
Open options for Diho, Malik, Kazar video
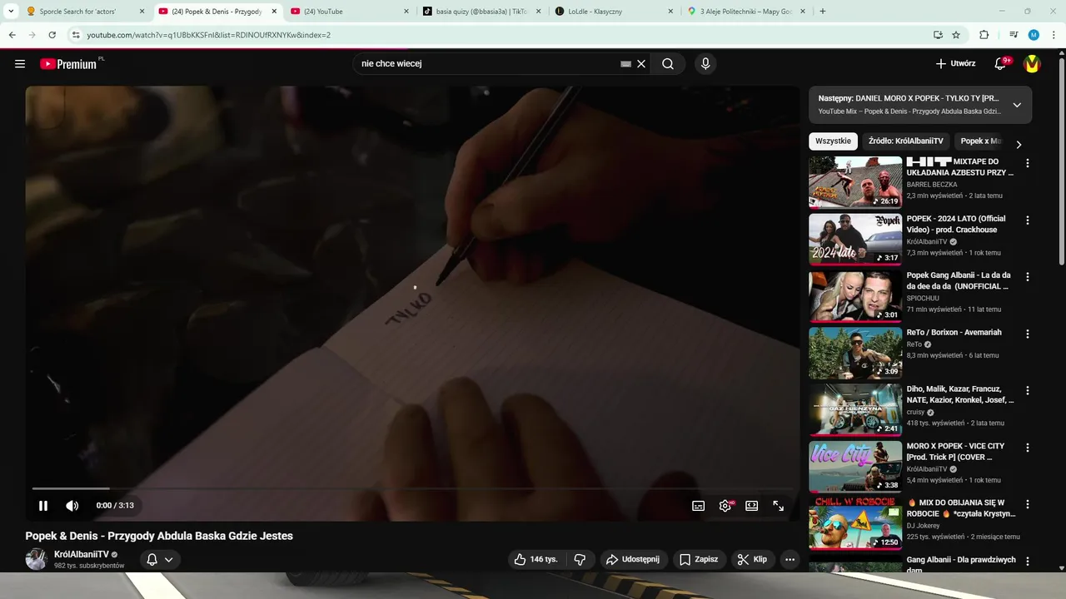[x=1027, y=390]
